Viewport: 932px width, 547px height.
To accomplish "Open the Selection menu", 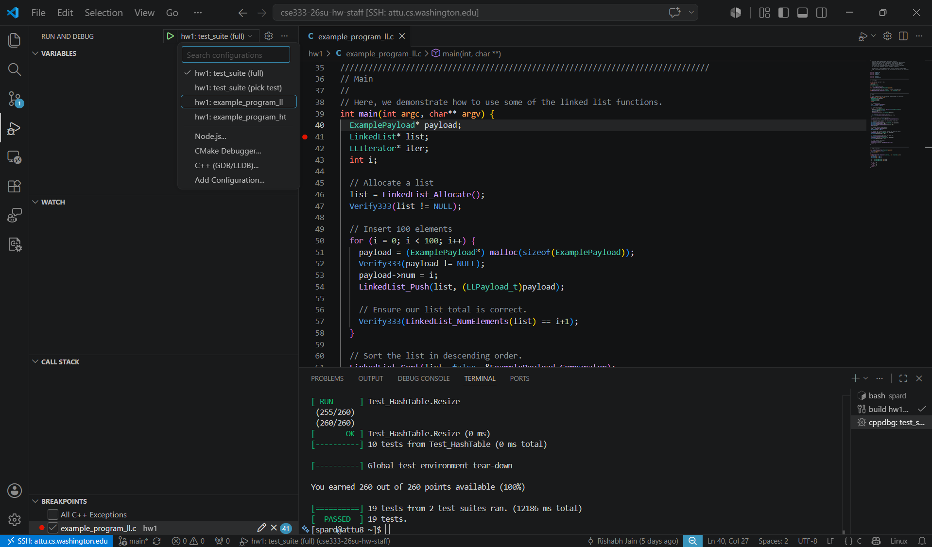I will 104,13.
